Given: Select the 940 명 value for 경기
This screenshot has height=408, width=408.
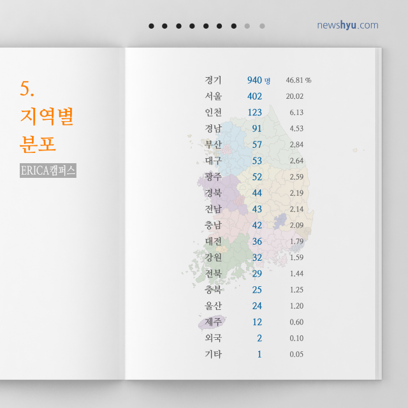Looking at the screenshot, I should [x=258, y=80].
